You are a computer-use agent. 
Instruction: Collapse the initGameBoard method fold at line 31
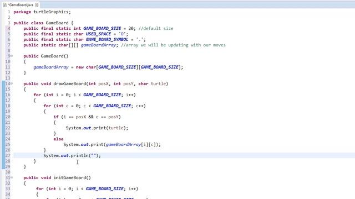point(12,177)
